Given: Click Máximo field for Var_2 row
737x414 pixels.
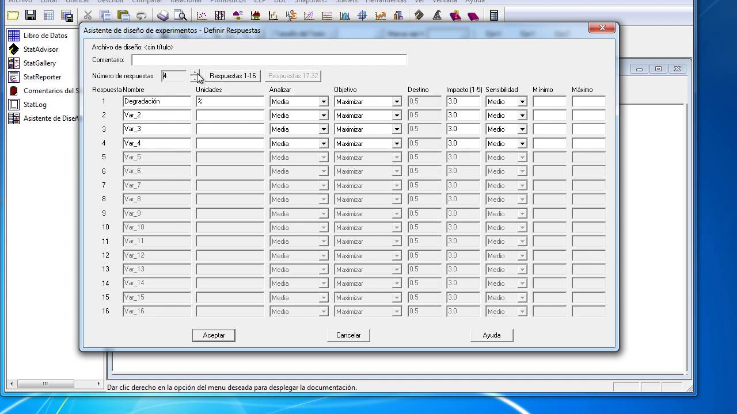Looking at the screenshot, I should point(588,115).
